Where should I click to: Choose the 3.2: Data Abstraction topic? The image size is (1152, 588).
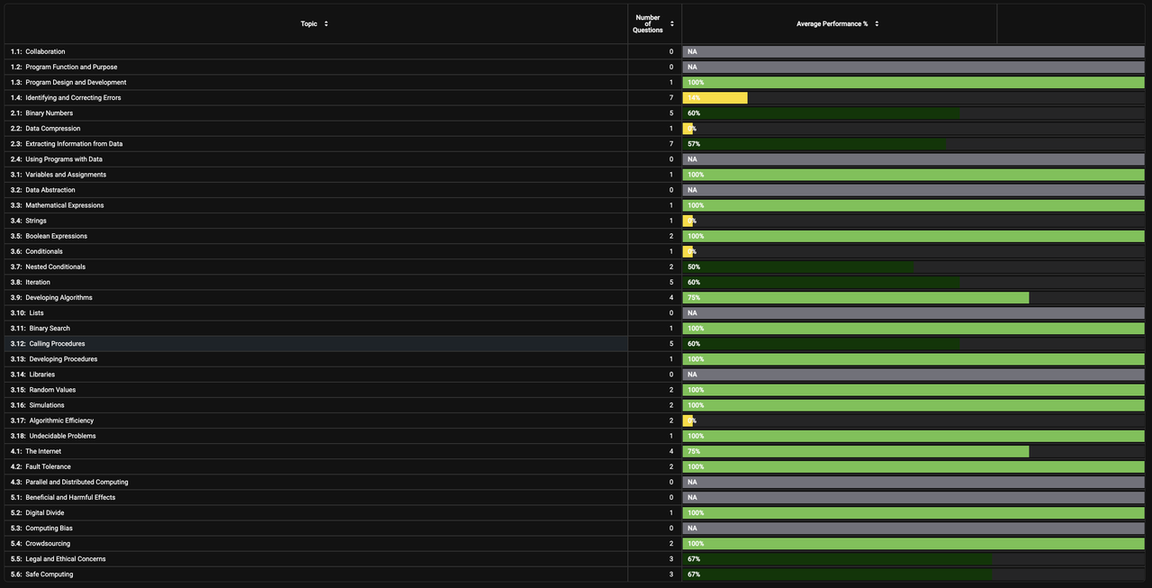(x=43, y=189)
